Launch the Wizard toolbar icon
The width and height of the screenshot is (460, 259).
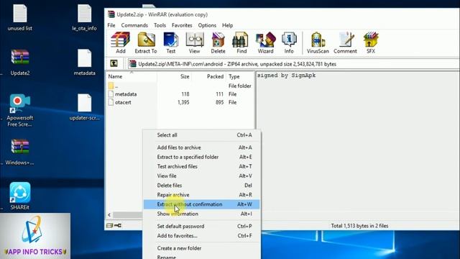tap(265, 43)
